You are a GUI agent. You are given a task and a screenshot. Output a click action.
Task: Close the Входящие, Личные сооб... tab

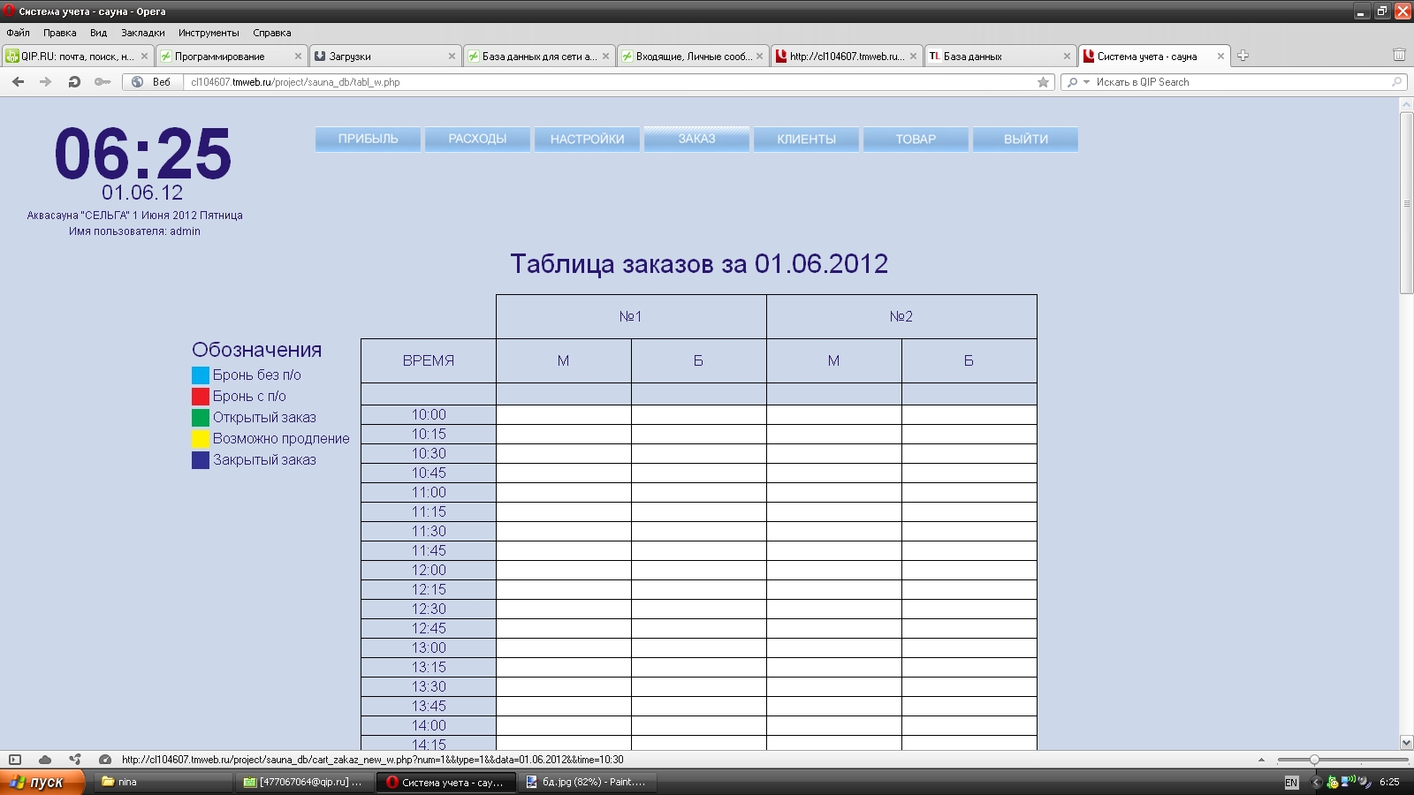(x=759, y=56)
